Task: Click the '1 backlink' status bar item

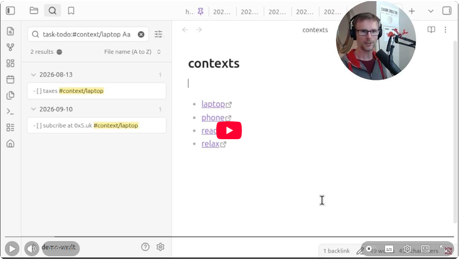Action: tap(337, 251)
